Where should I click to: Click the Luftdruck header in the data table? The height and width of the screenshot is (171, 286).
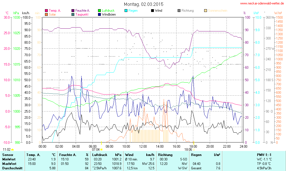100,155
